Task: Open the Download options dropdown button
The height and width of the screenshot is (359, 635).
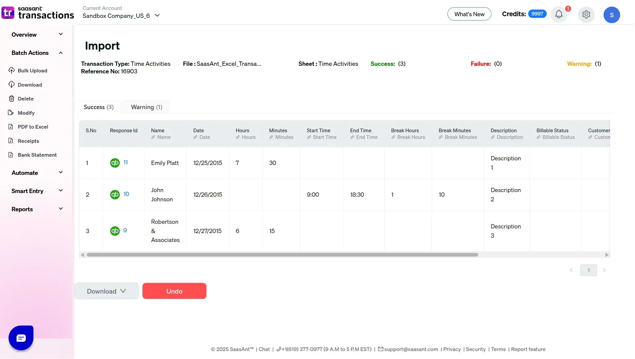Action: coord(106,291)
